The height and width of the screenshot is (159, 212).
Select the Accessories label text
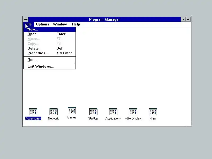coord(33,118)
